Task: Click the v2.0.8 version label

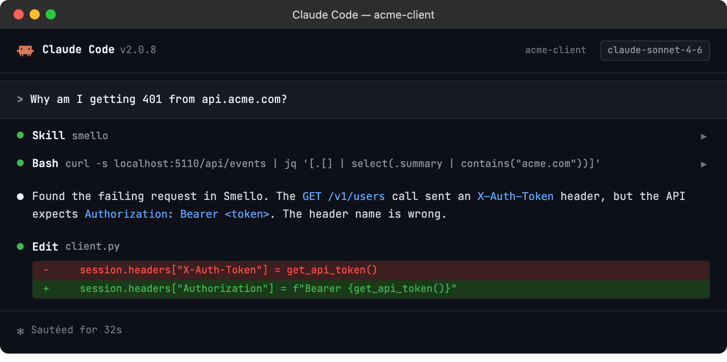Action: (x=138, y=50)
